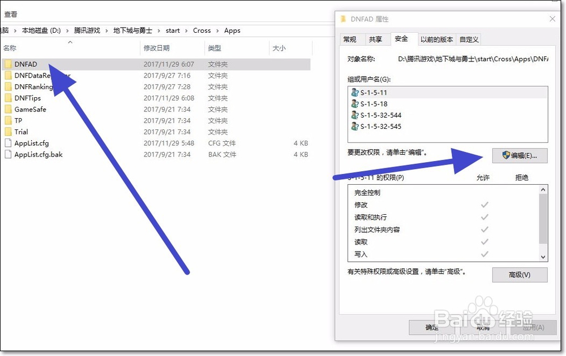Select the Trial folder icon
This screenshot has height=356, width=566.
point(8,132)
